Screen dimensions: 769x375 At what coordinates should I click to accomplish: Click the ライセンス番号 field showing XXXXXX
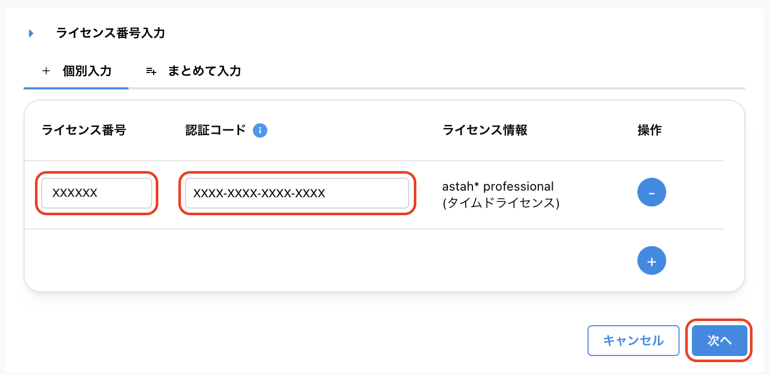(x=96, y=193)
